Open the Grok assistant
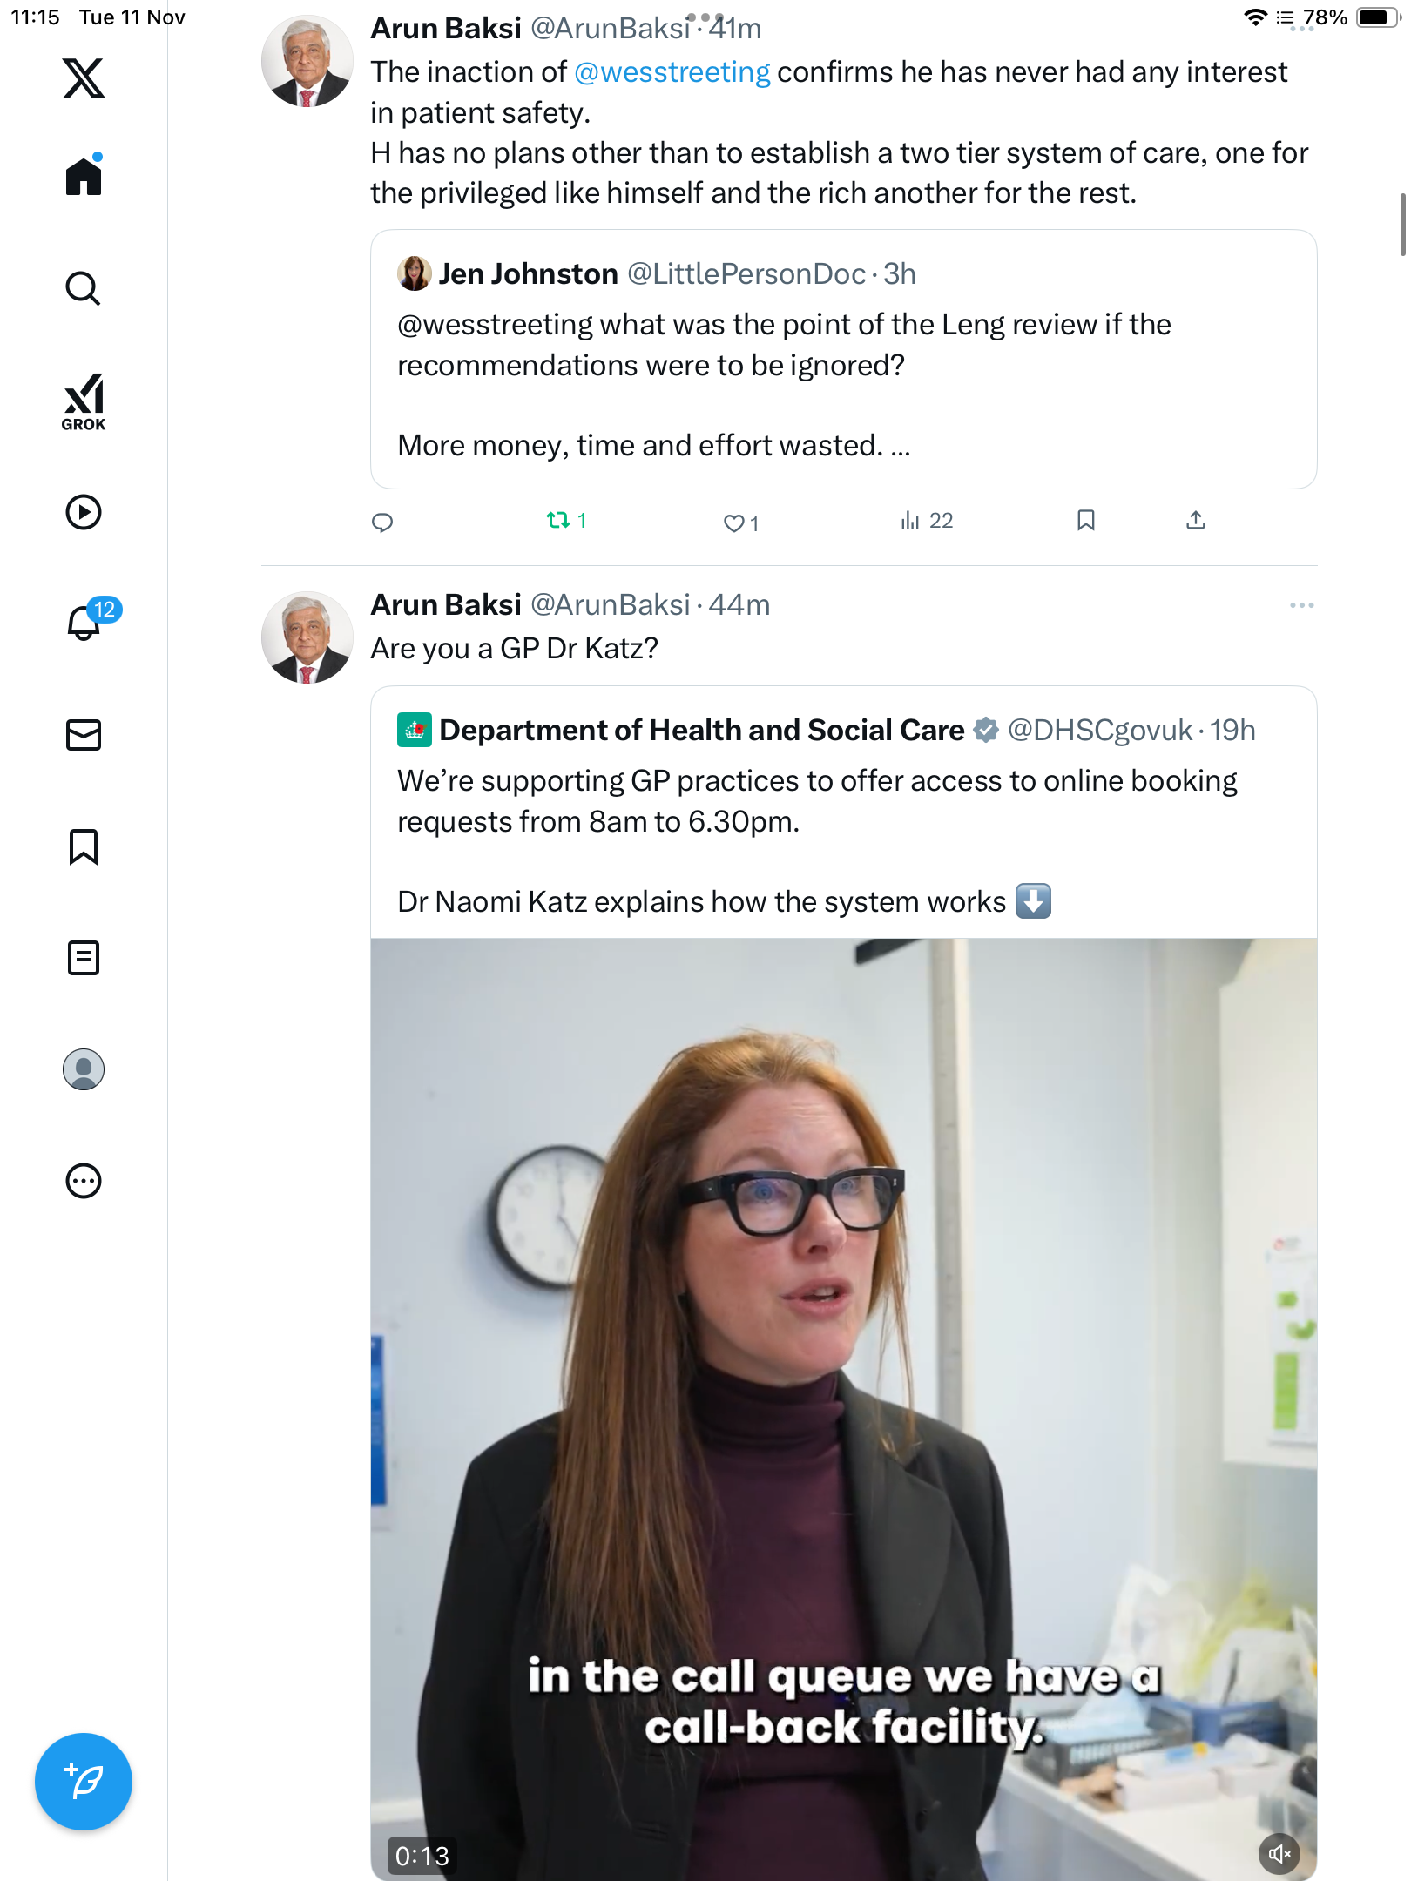Viewport: 1411px width, 1881px height. [84, 402]
